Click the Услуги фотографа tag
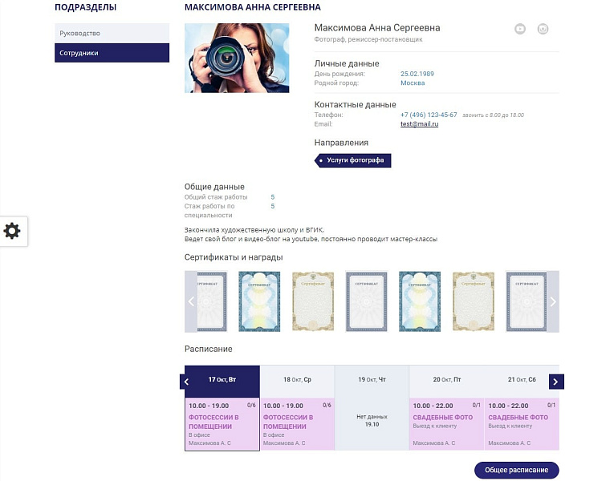 pos(354,160)
